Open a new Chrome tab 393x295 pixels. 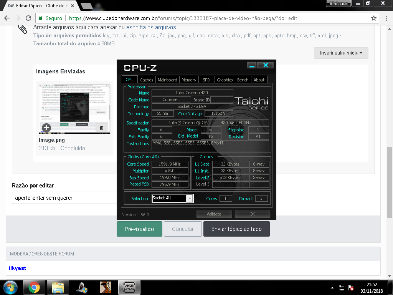[x=87, y=6]
